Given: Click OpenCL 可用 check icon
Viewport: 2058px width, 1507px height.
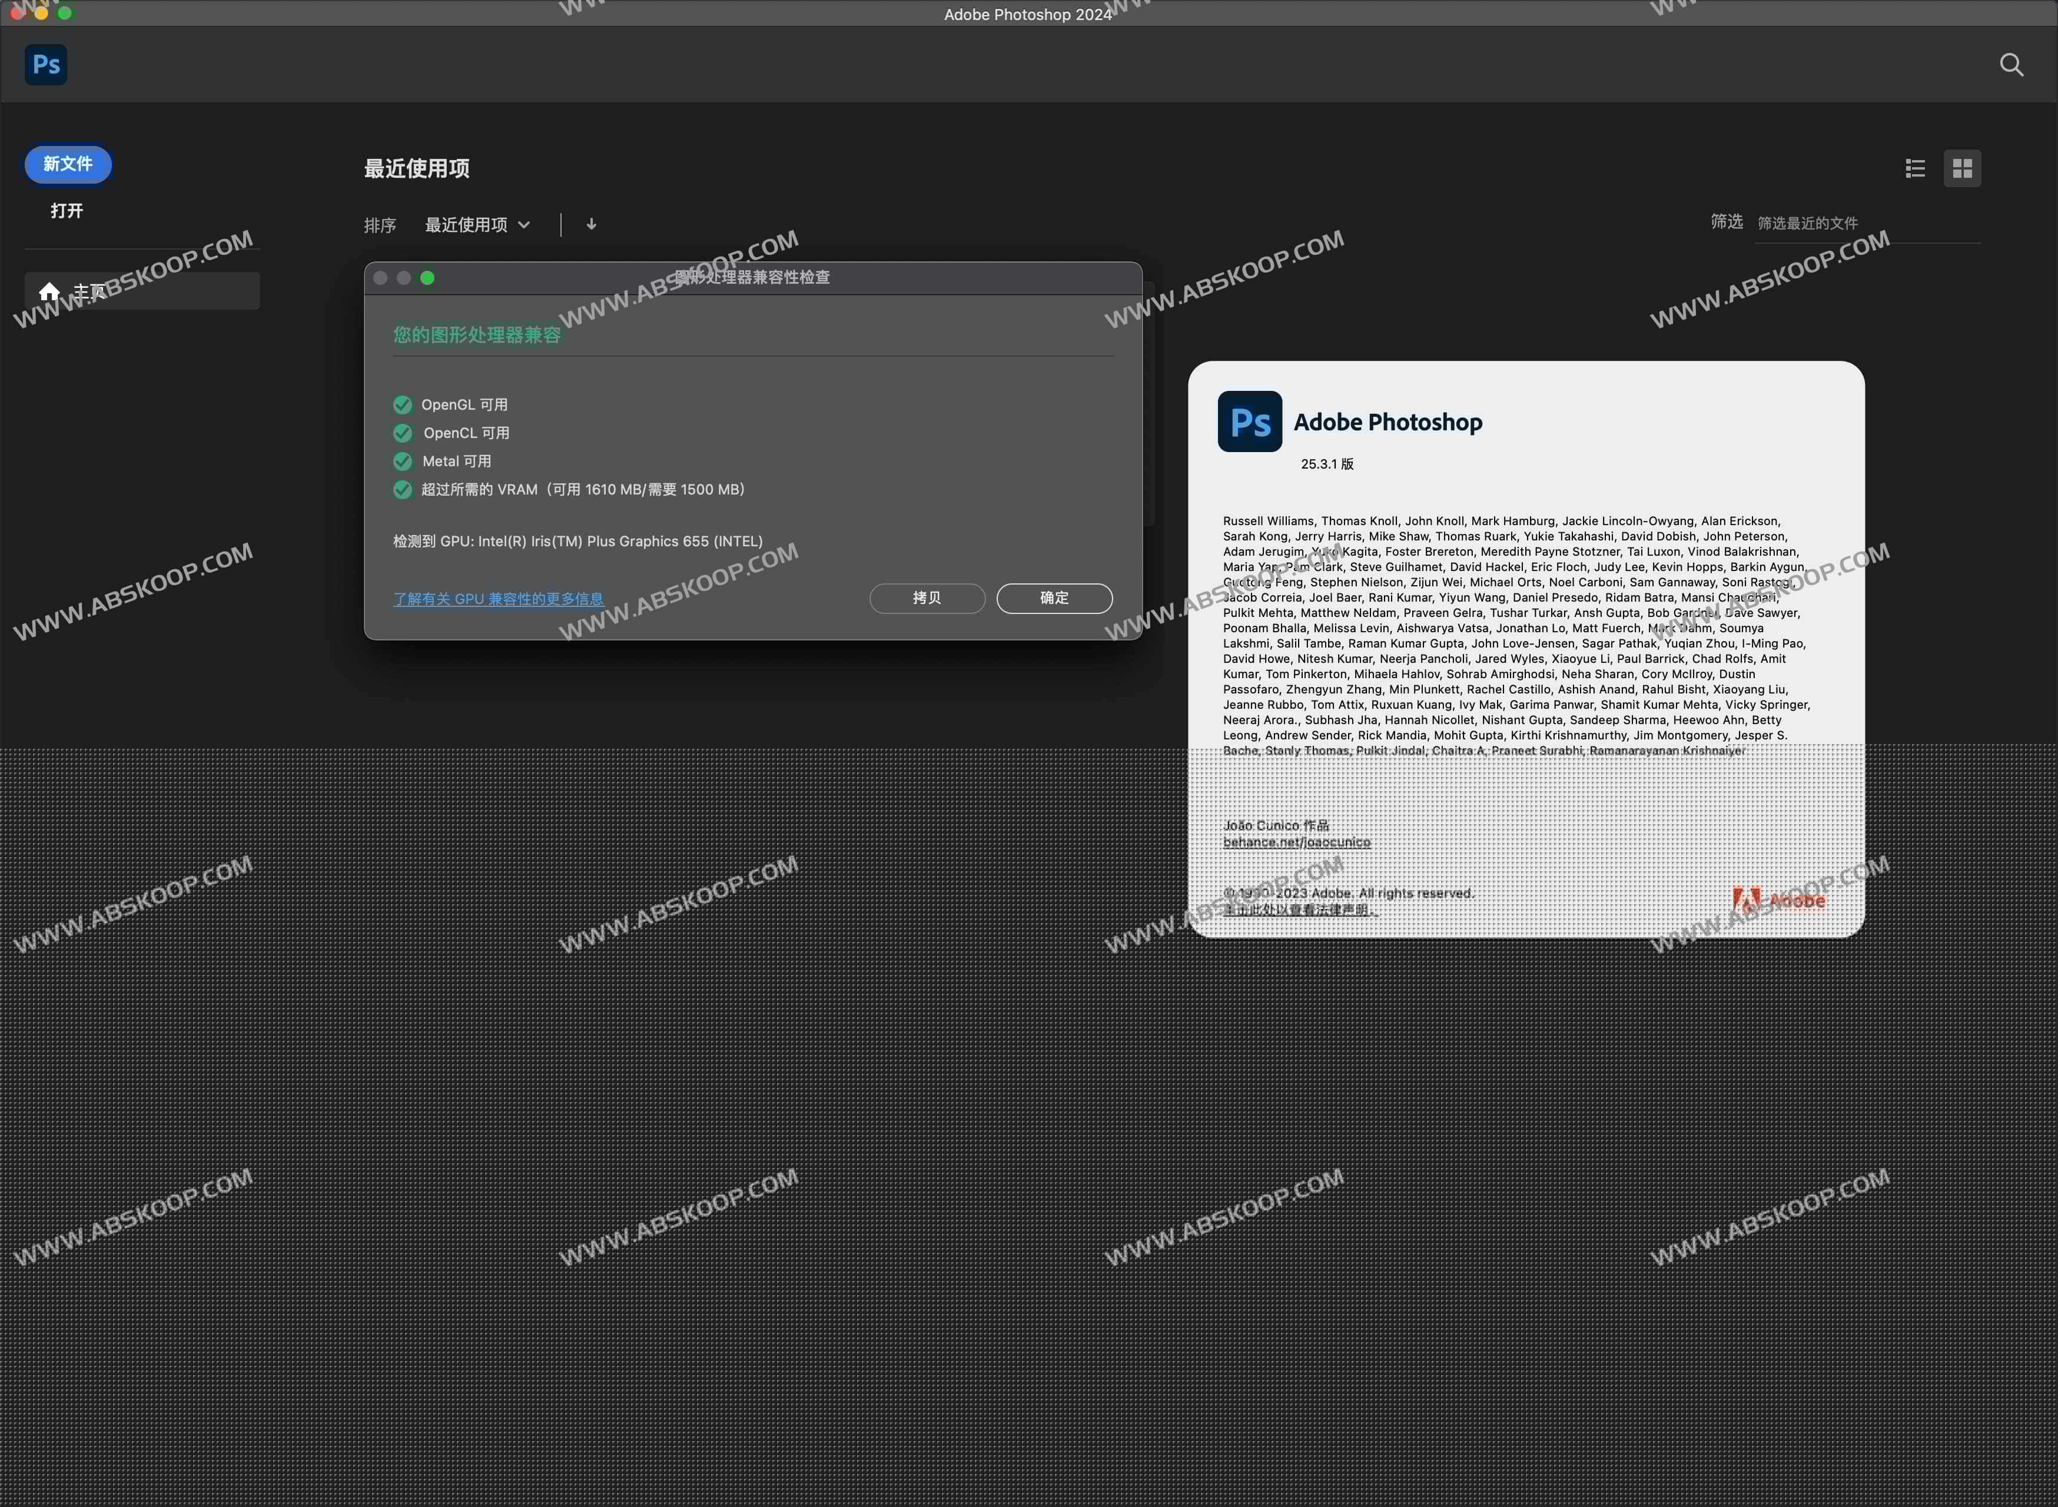Looking at the screenshot, I should (402, 433).
